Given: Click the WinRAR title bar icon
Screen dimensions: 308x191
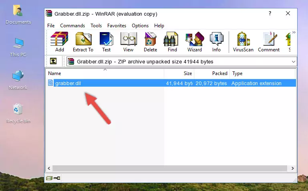Looking at the screenshot, I should (49, 13).
